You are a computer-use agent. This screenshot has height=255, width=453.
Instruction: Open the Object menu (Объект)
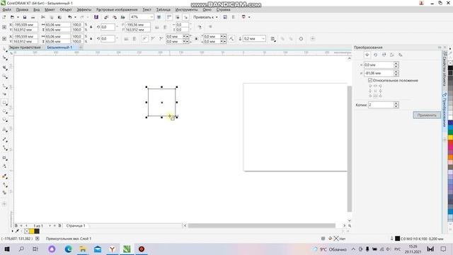(x=66, y=9)
